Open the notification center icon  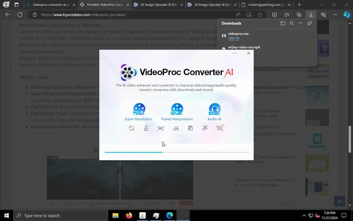coord(344,215)
